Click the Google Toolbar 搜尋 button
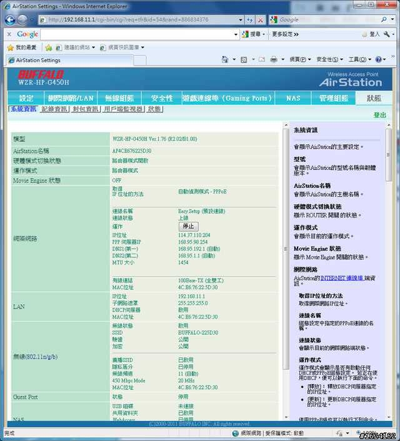400x441 pixels. (252, 34)
